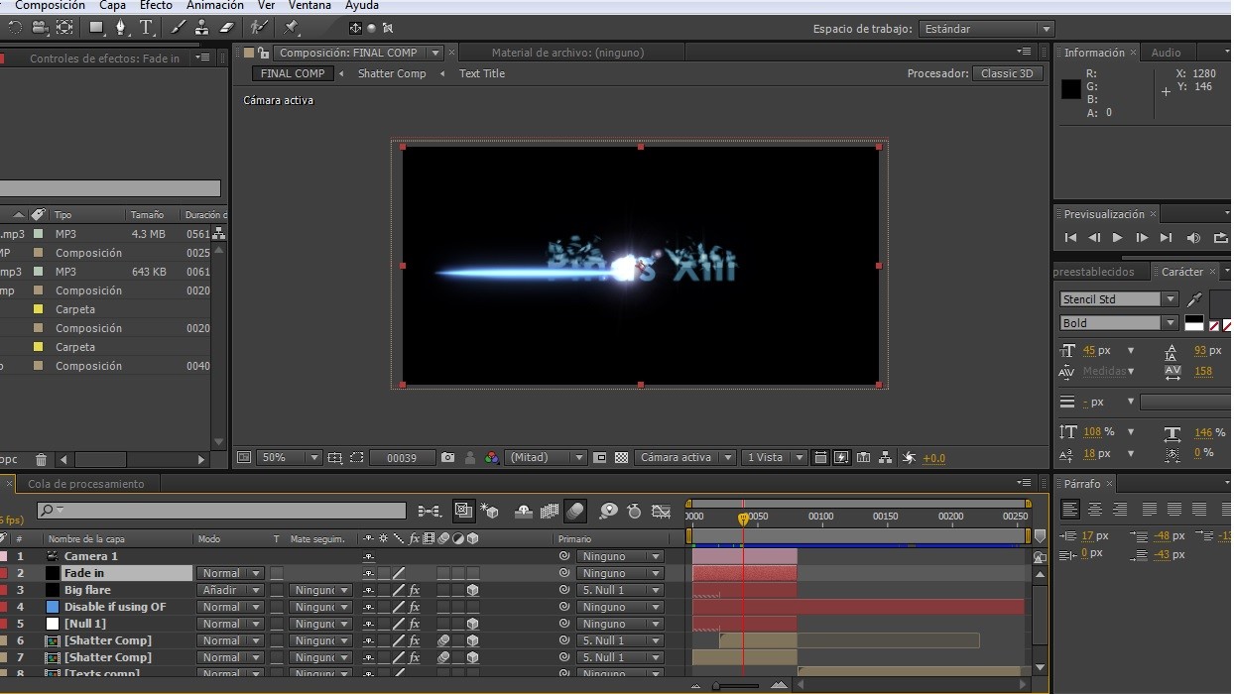The width and height of the screenshot is (1234, 694).
Task: Open the 50% magnification dropdown
Action: [x=289, y=458]
